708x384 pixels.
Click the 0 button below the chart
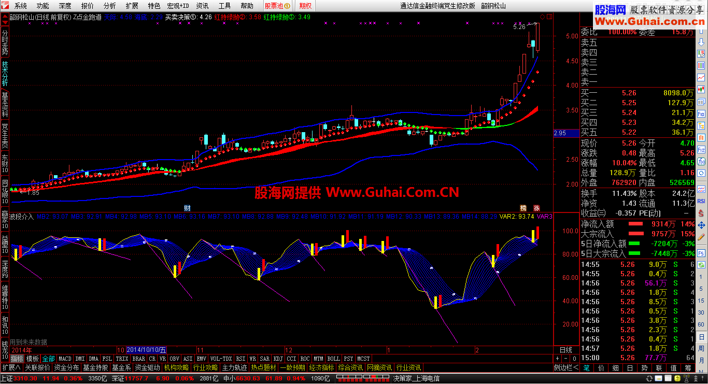(x=574, y=359)
